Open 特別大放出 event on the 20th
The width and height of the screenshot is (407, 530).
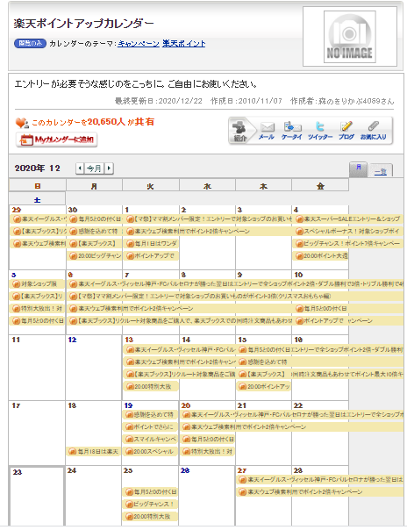pos(207,451)
